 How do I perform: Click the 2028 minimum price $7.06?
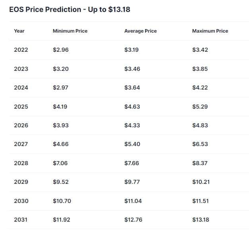point(60,163)
